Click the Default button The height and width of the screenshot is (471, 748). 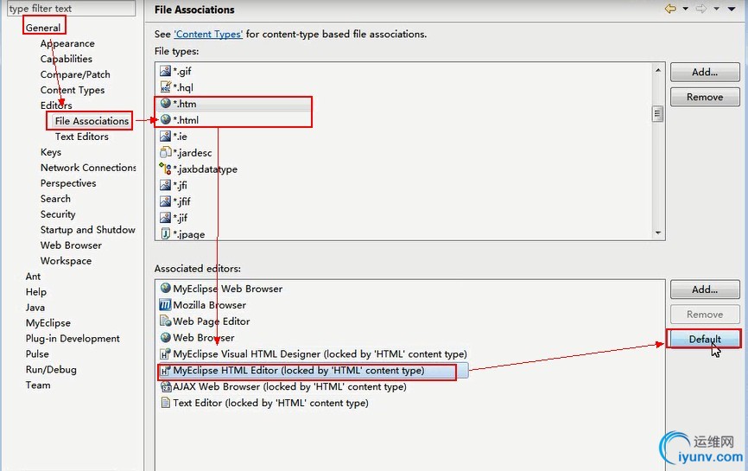point(705,339)
